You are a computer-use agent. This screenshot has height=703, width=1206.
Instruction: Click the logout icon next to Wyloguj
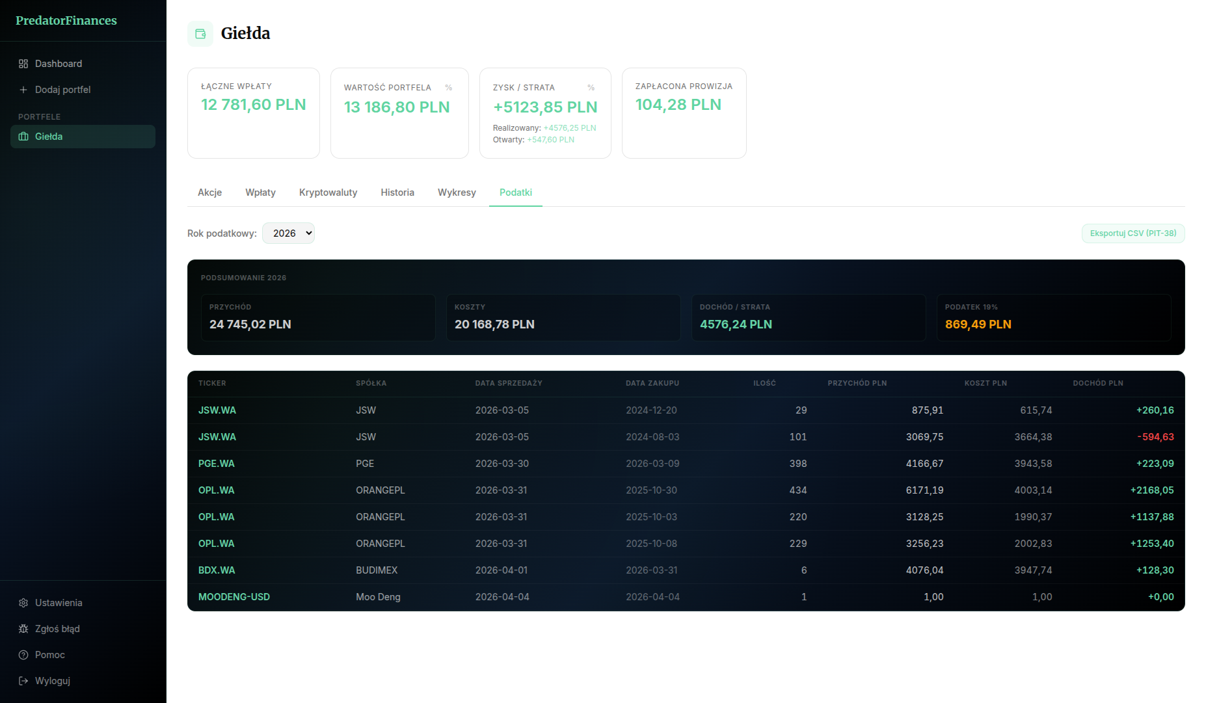tap(23, 681)
